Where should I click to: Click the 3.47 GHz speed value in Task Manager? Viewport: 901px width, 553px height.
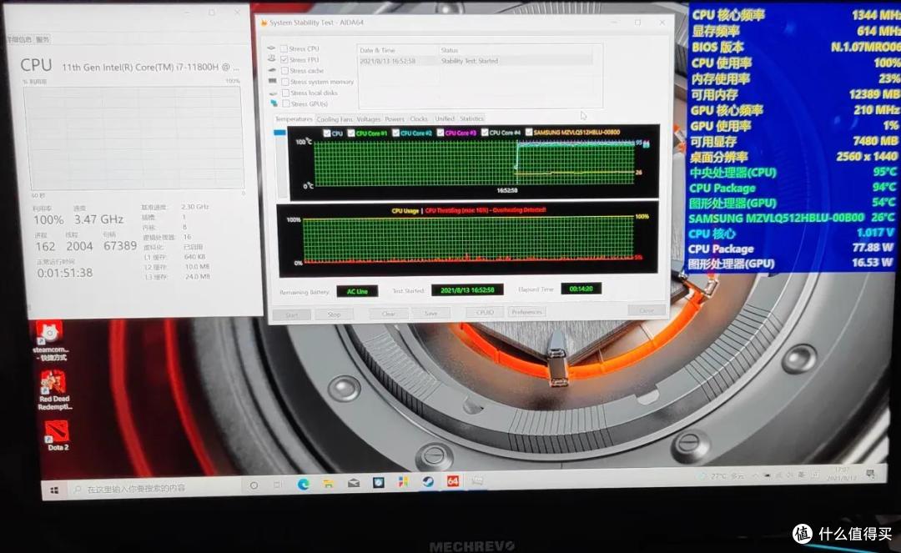tap(98, 219)
